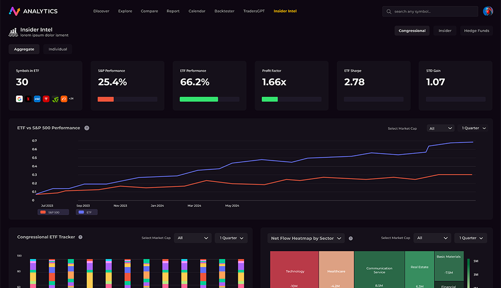
Task: Select the Nvidia symbol icon
Action: (55, 99)
